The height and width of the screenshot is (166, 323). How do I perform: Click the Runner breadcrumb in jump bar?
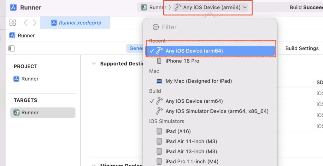22,35
